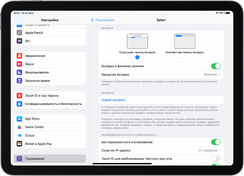
Task: Tap the hand icon for Конфиденциальность
Action: click(19, 104)
